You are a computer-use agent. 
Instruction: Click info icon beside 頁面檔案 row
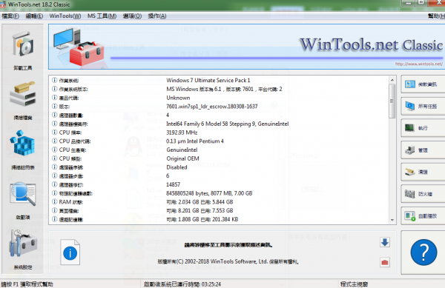[54, 210]
